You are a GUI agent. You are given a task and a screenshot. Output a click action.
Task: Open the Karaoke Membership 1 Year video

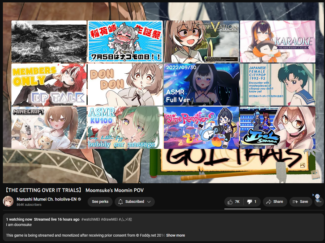[x=278, y=41]
